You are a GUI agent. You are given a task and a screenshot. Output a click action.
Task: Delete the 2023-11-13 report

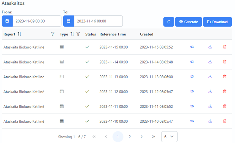(x=224, y=77)
